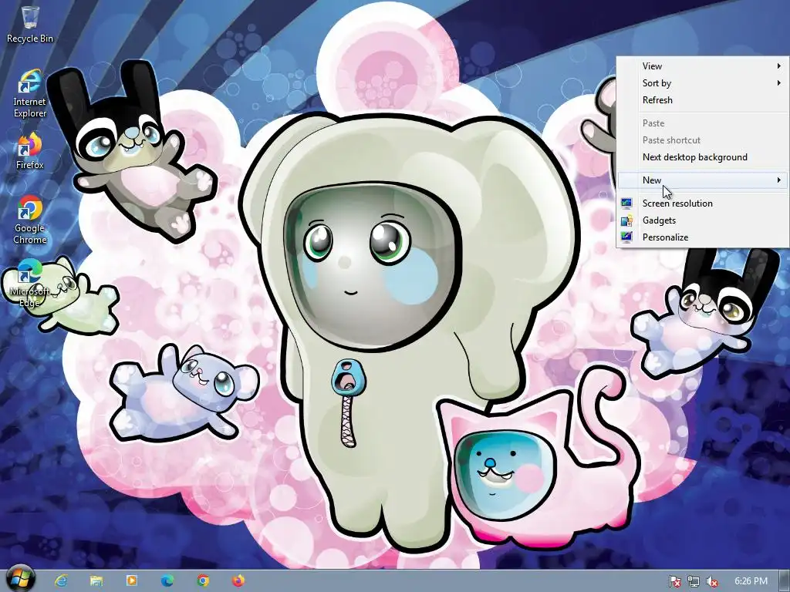Click the Gadgets menu icon

pos(626,220)
